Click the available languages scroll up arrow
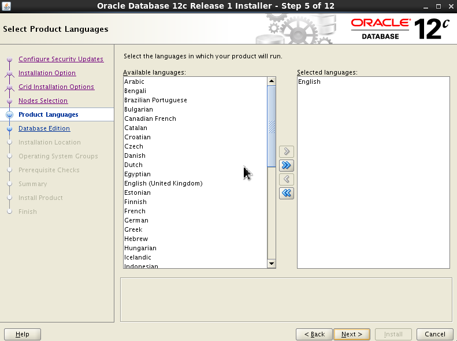Image resolution: width=457 pixels, height=341 pixels. coord(272,81)
